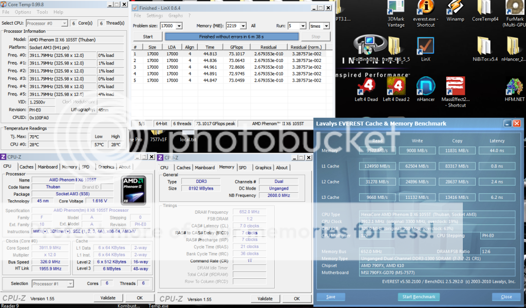Open the 3DMark Vantage desktop icon
526x308 pixels.
click(396, 13)
